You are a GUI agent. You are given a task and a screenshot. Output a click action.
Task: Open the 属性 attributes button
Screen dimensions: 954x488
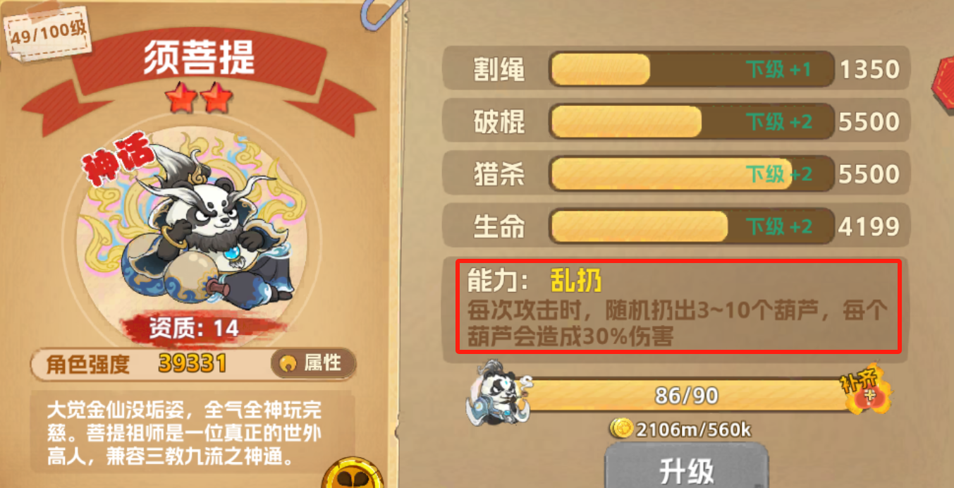313,363
